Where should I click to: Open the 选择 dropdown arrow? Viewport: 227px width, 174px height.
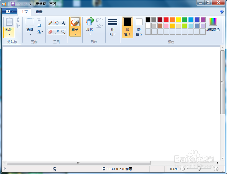click(x=30, y=34)
